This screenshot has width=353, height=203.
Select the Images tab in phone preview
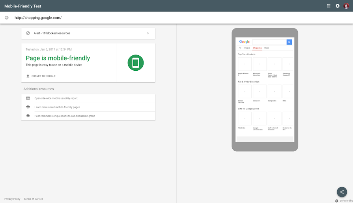[x=247, y=48]
